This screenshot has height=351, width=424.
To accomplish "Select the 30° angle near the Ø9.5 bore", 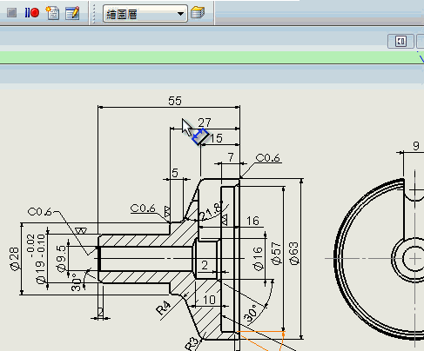I will coord(76,282).
